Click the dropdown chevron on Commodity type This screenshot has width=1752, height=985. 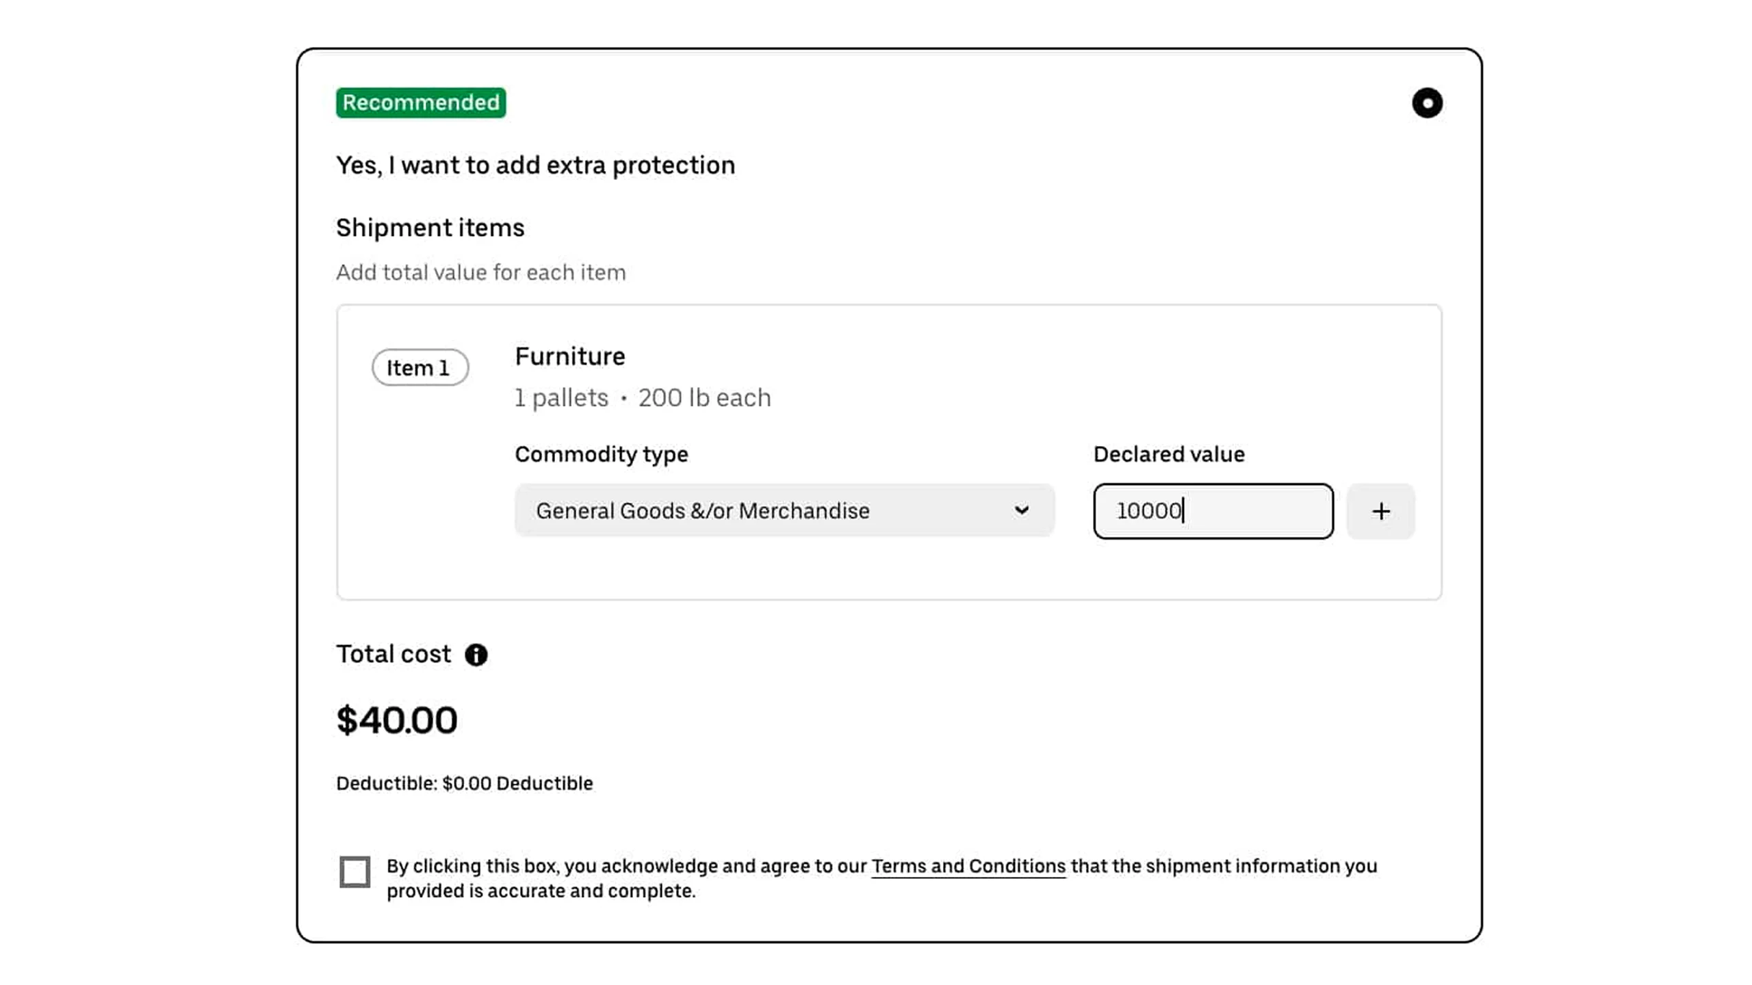pos(1022,511)
